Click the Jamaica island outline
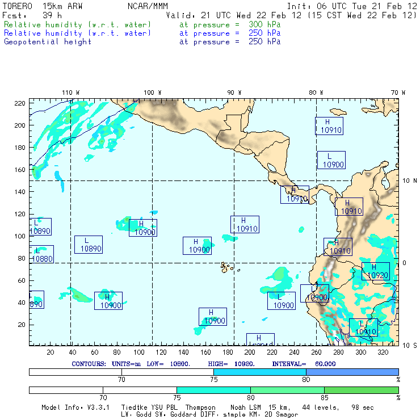 coord(338,111)
